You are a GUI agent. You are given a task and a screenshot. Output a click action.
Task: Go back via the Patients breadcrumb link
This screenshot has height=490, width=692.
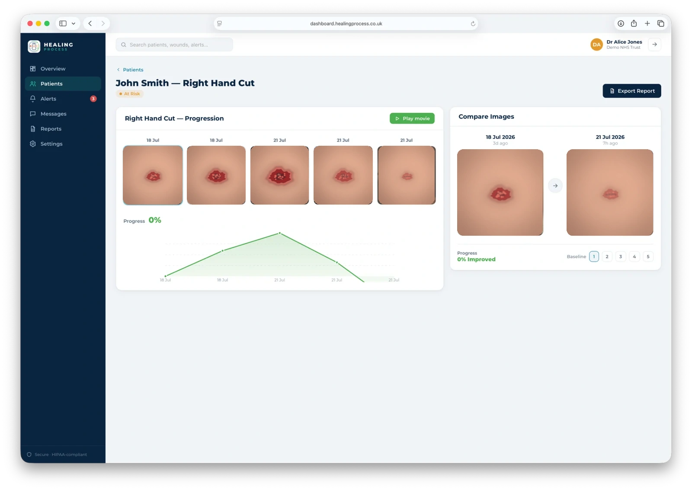click(x=130, y=70)
